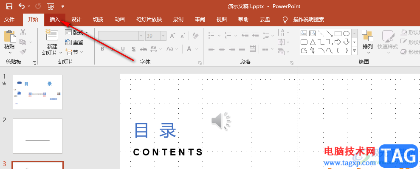Start slideshow from beginning icon
Viewport: 420px width, 169px height.
tap(51, 6)
